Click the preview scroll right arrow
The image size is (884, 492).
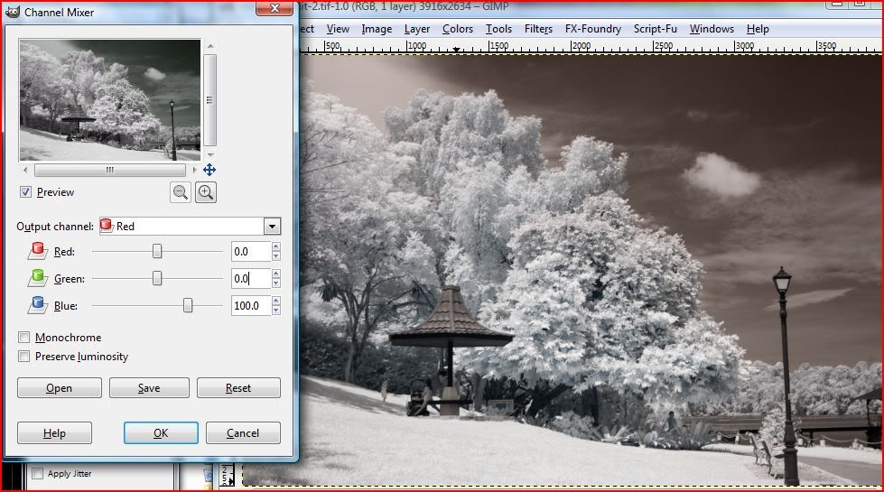coord(194,170)
